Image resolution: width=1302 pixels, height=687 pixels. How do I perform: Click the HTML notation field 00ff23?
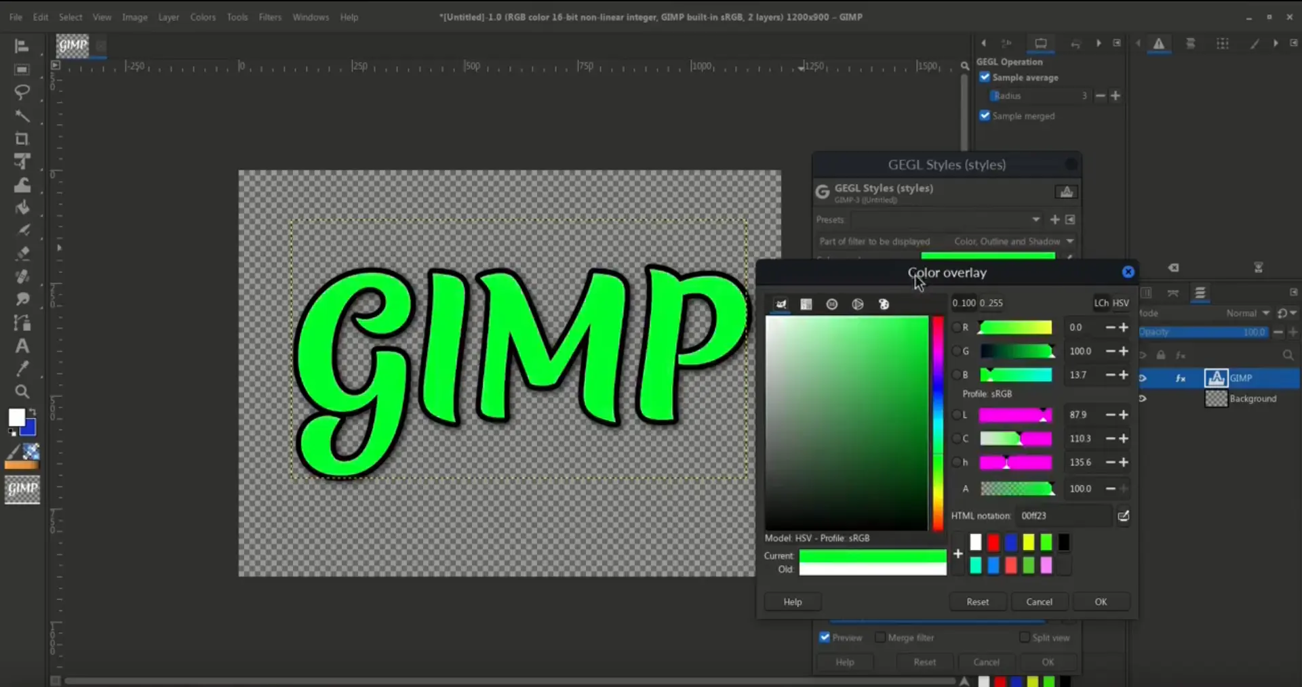pyautogui.click(x=1063, y=516)
